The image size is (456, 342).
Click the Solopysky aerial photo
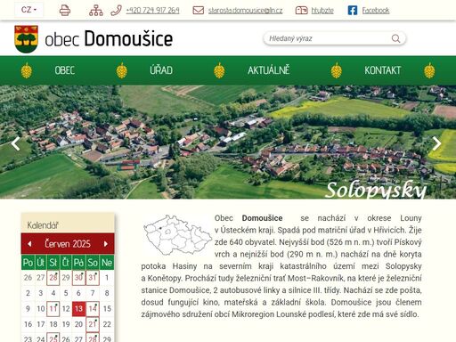coord(228,142)
